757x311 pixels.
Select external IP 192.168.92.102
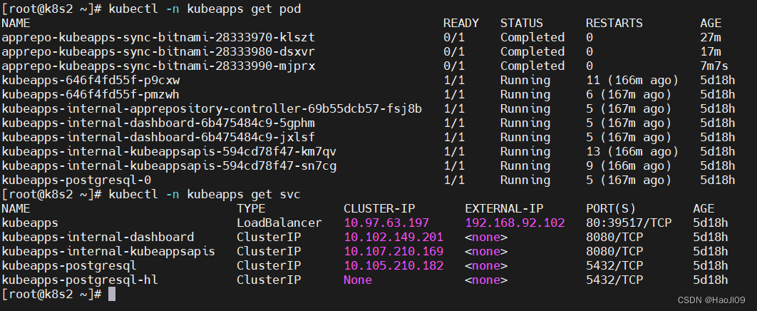515,223
